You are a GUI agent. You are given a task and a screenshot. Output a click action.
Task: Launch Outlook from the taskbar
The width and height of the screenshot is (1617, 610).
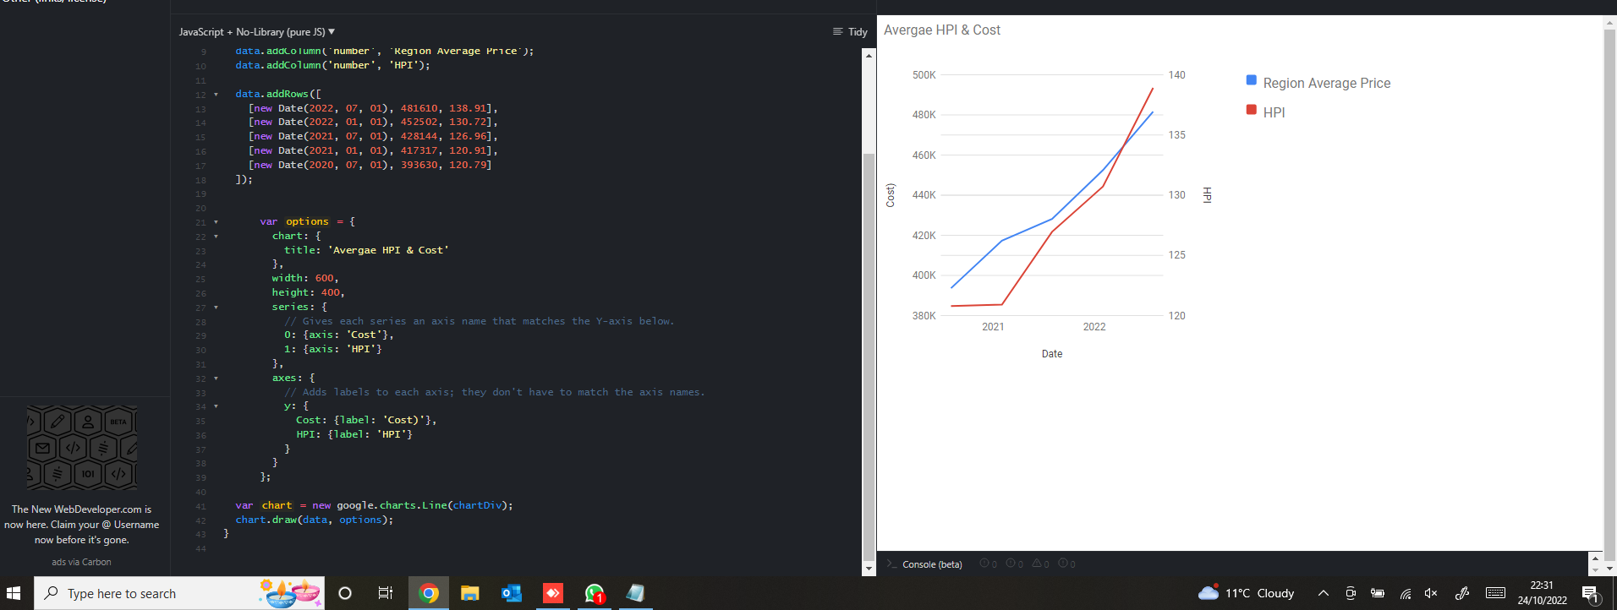[511, 593]
